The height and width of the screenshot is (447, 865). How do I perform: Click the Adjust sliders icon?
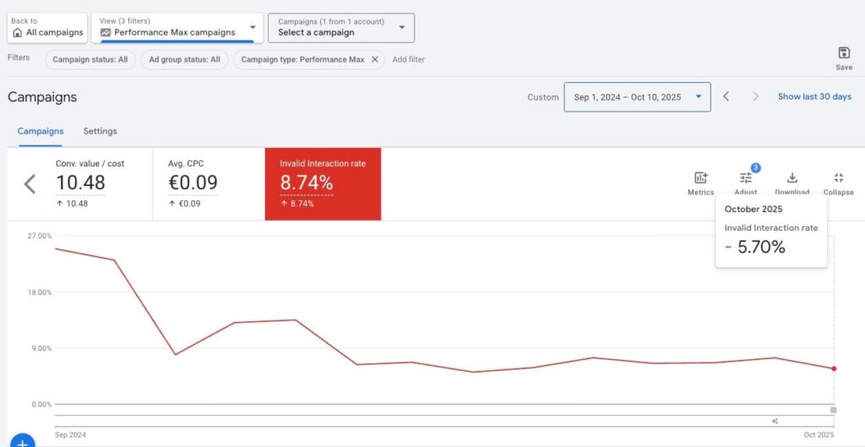coord(746,178)
